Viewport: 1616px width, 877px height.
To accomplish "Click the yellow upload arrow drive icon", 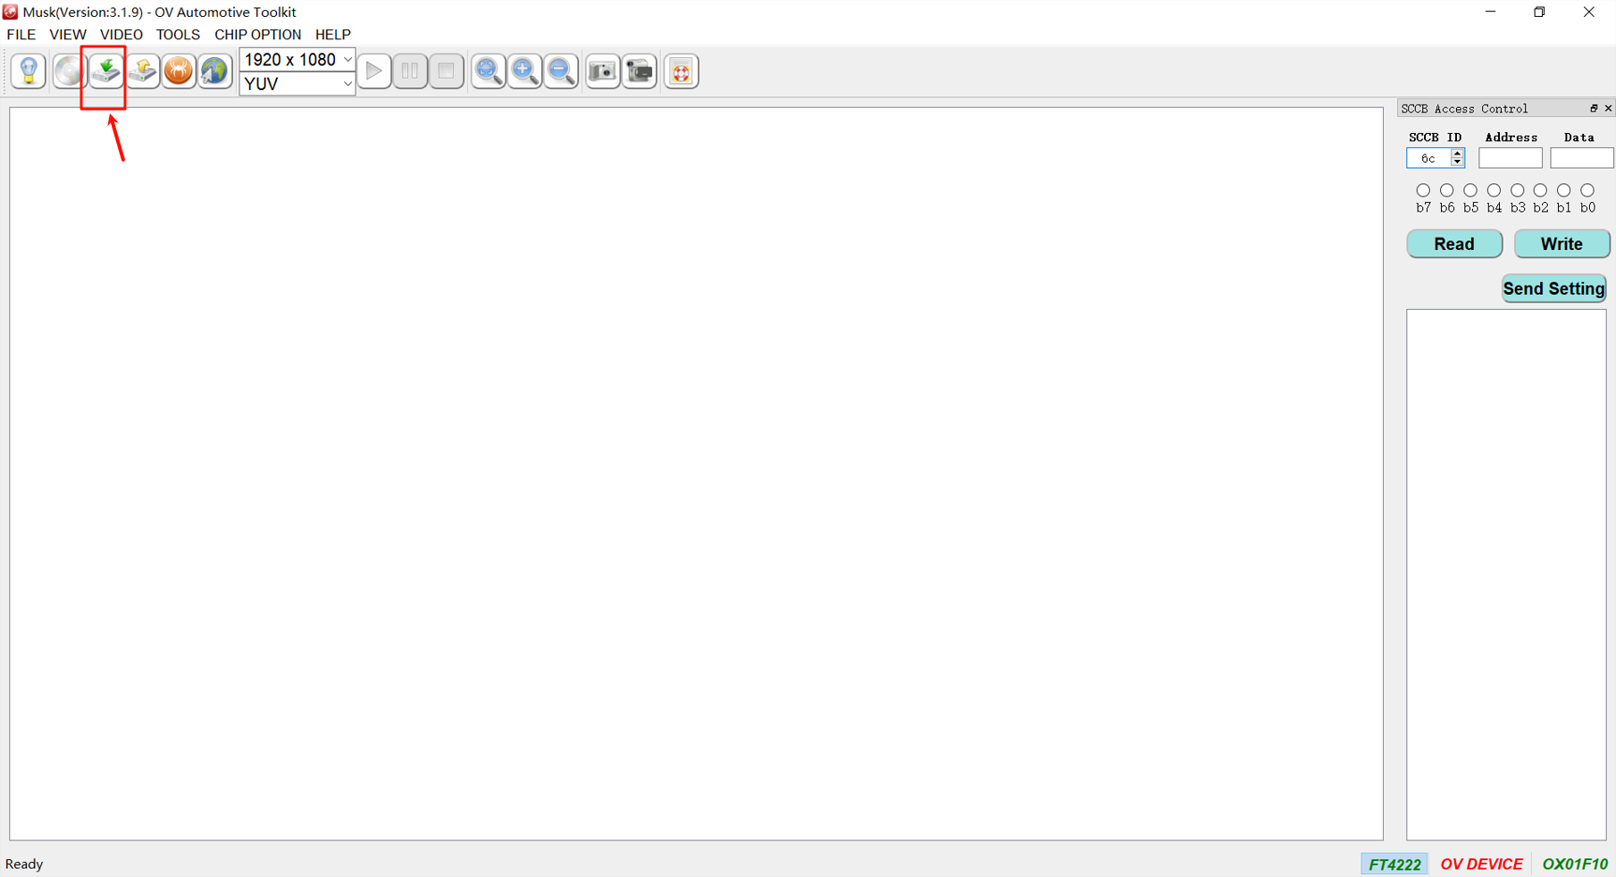I will coord(142,71).
